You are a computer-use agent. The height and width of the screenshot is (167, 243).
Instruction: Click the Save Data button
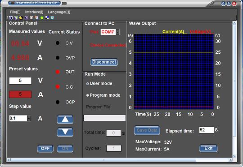click(147, 130)
